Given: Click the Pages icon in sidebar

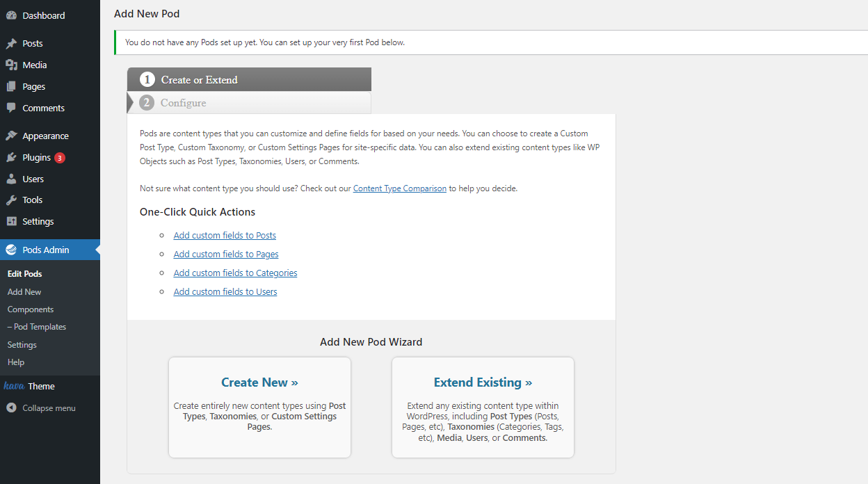Looking at the screenshot, I should coord(11,86).
